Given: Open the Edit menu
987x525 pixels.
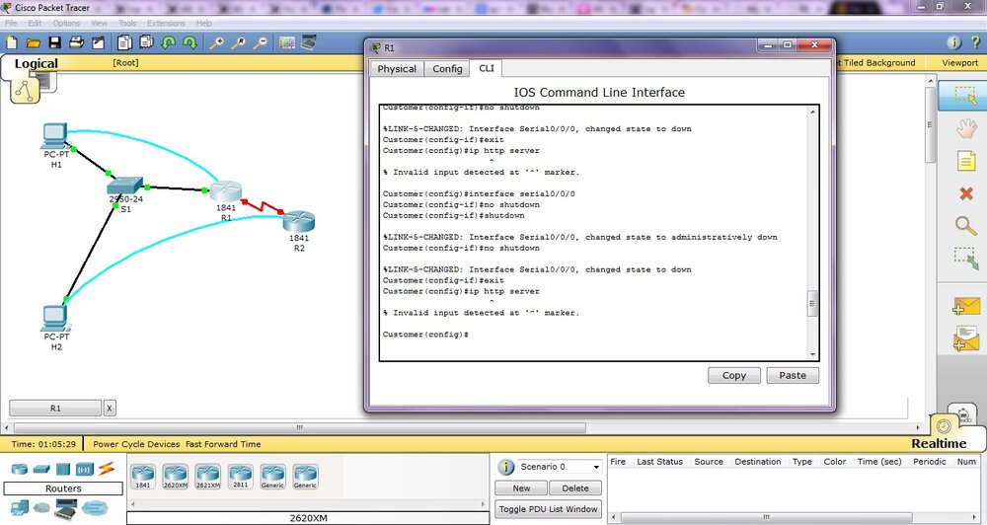Looking at the screenshot, I should [35, 23].
